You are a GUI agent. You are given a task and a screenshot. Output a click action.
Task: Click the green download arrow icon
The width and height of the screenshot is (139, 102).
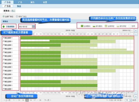click(4, 26)
